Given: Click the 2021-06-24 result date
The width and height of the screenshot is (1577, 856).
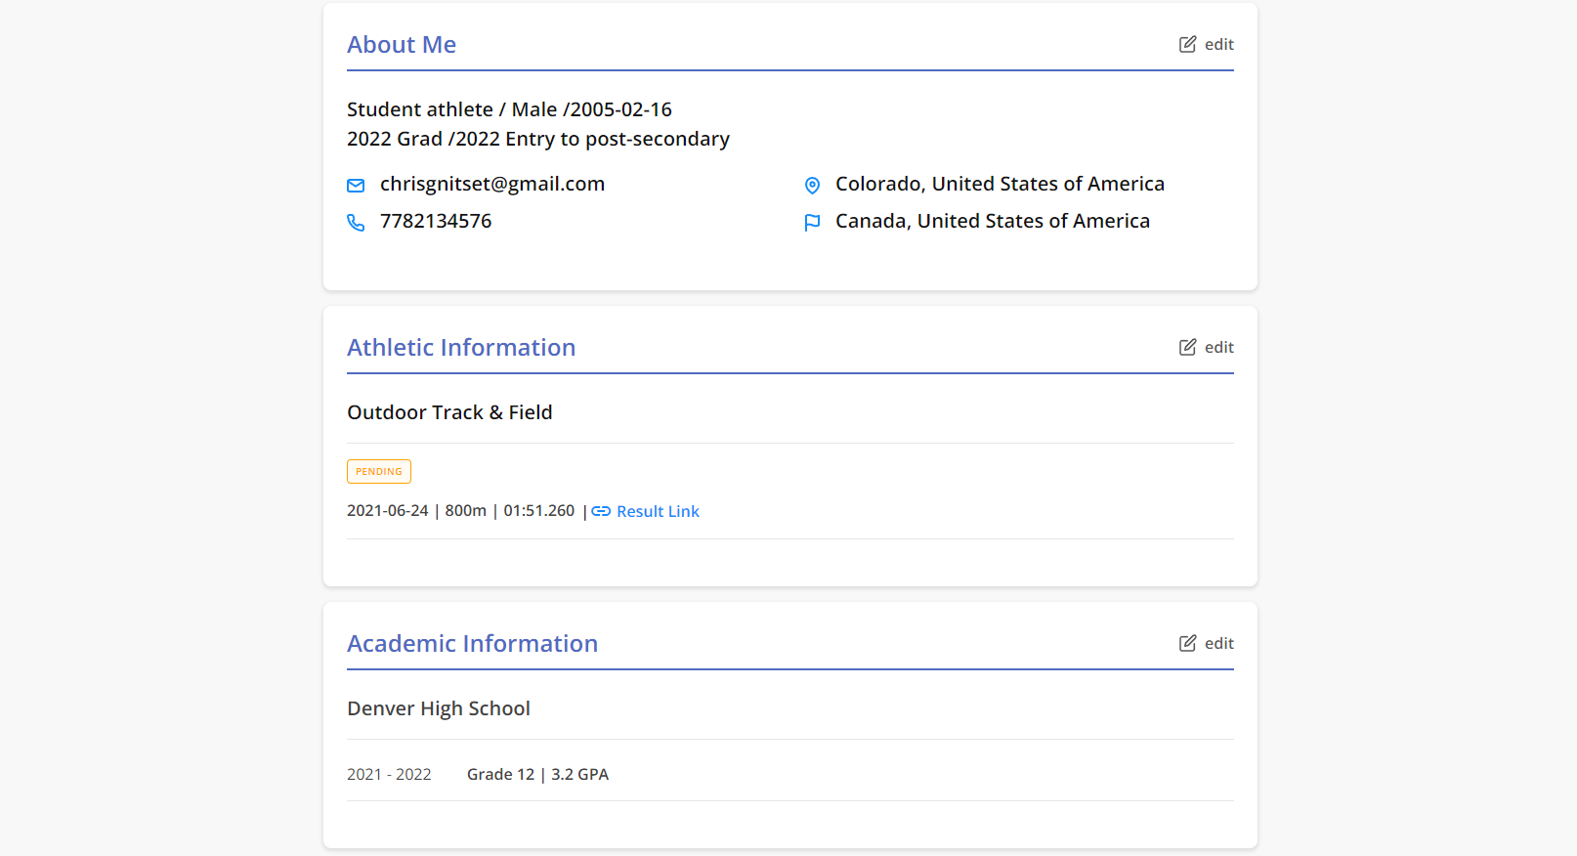Looking at the screenshot, I should pos(388,510).
